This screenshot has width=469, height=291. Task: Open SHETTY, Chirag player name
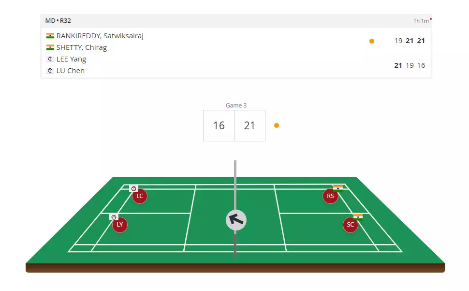point(81,47)
